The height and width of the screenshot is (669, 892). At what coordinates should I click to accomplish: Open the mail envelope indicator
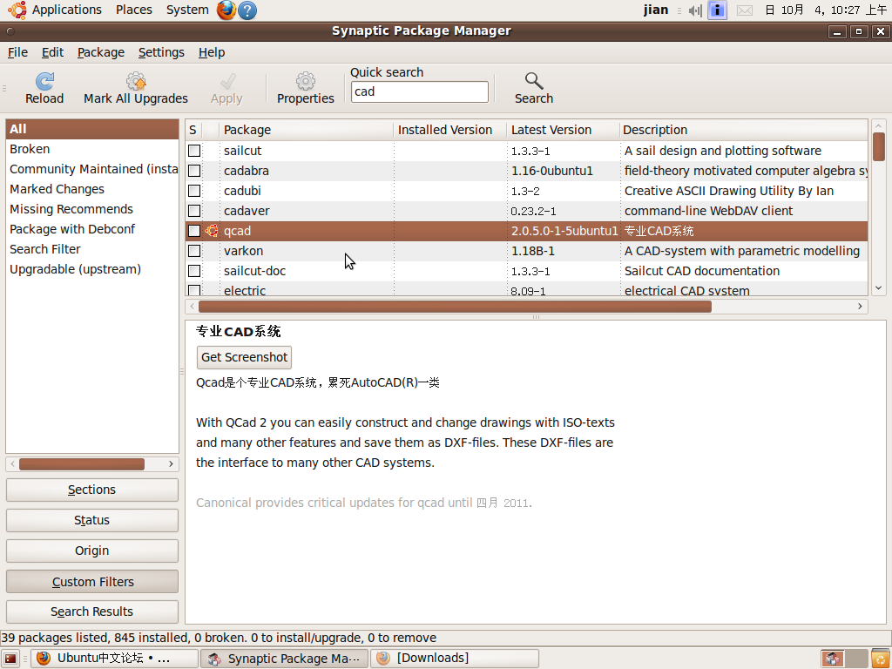click(745, 10)
